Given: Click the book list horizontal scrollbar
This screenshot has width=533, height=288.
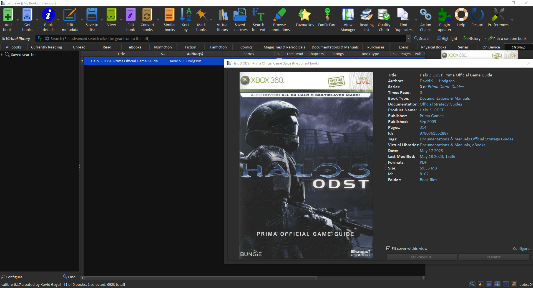Looking at the screenshot, I should point(200,278).
